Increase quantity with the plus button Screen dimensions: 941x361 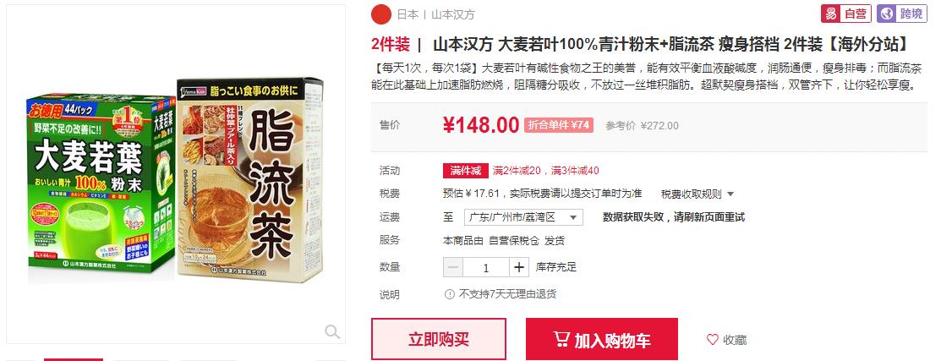click(x=519, y=267)
